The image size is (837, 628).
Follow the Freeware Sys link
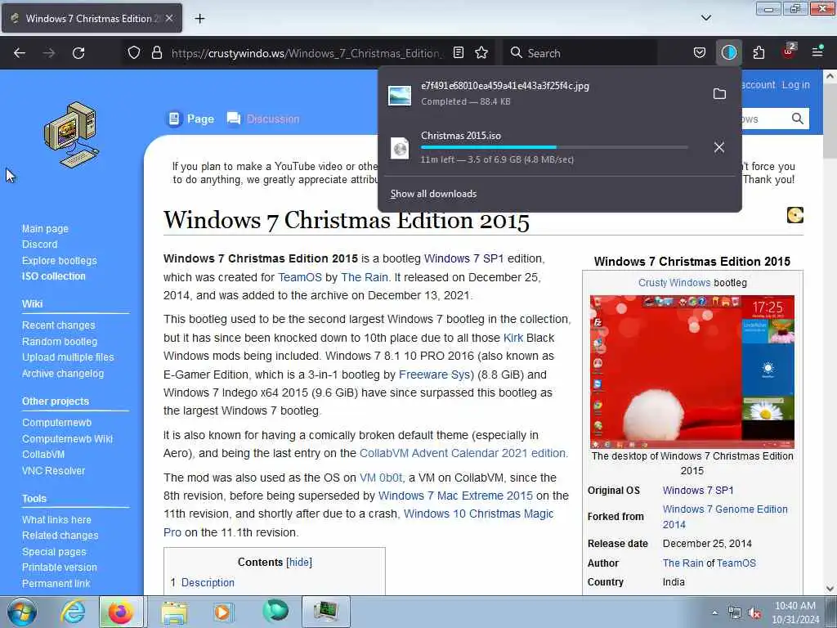coord(436,375)
